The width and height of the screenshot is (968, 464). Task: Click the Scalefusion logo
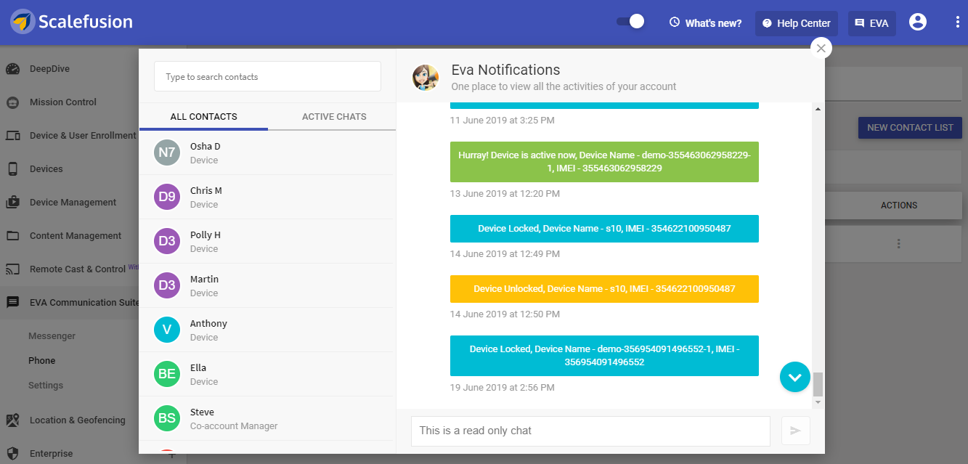(71, 22)
